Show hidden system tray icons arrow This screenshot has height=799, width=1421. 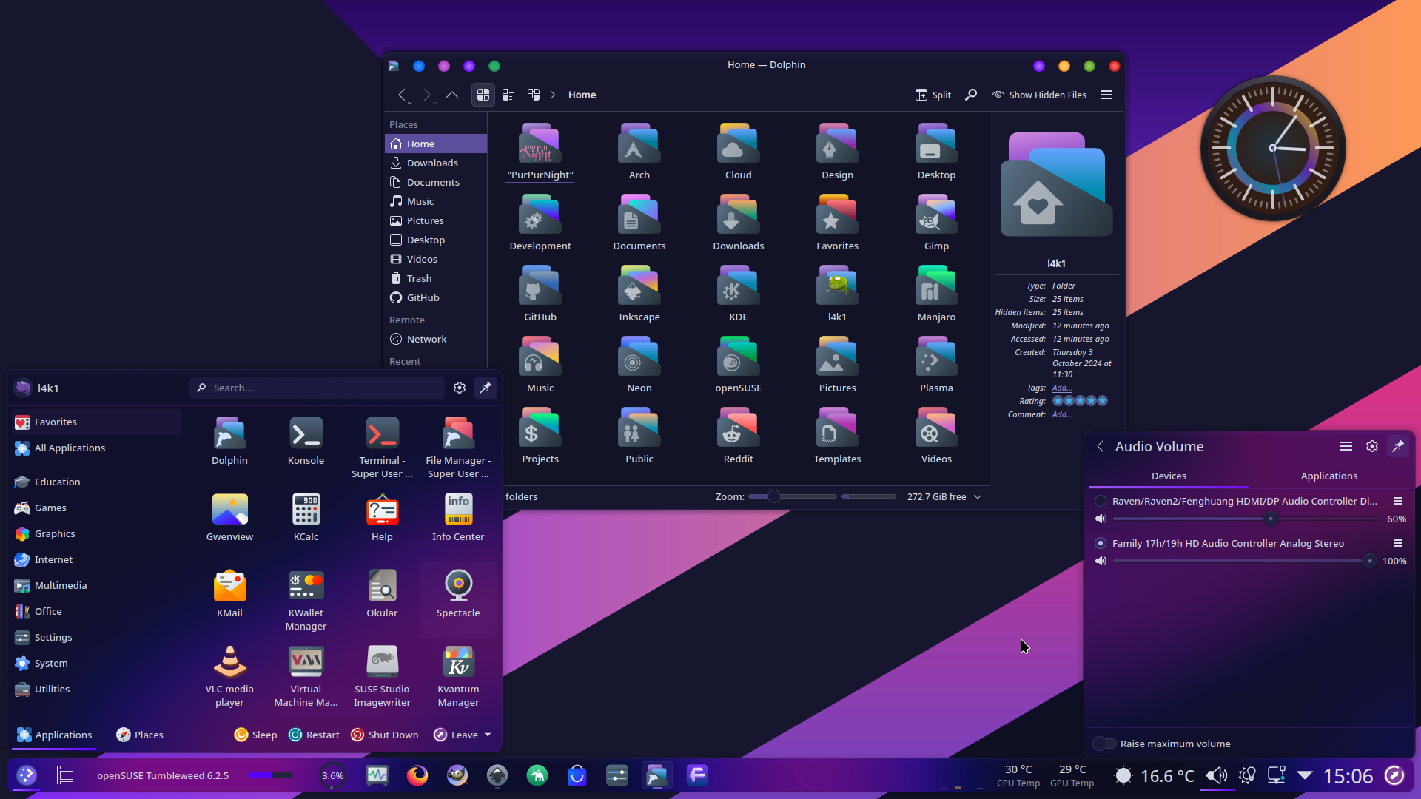1305,775
